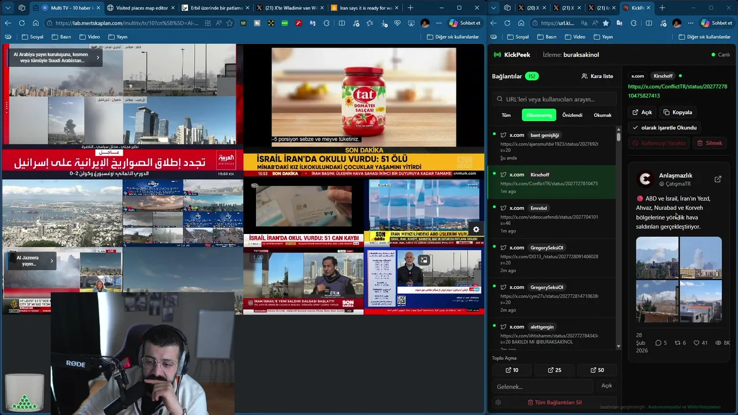Click the tweet image thumbnail grid
This screenshot has height=415, width=738.
coord(679,280)
